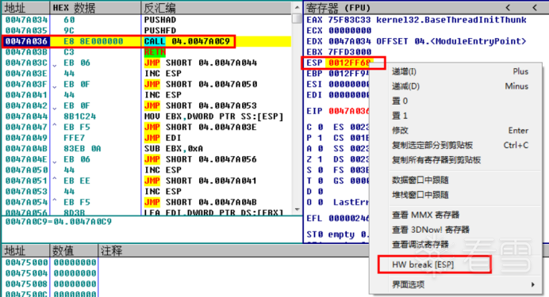The width and height of the screenshot is (549, 297).
Task: Click the first left arrow in the register header
Action: point(508,7)
